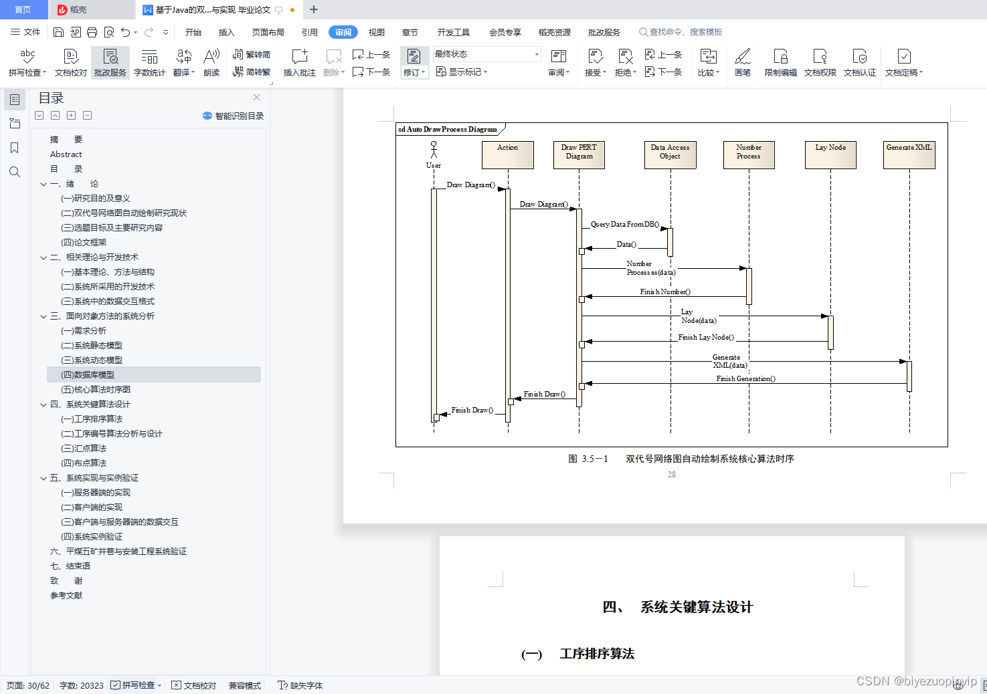This screenshot has height=694, width=987.
Task: Open the bookmark panel in left sidebar
Action: coord(15,148)
